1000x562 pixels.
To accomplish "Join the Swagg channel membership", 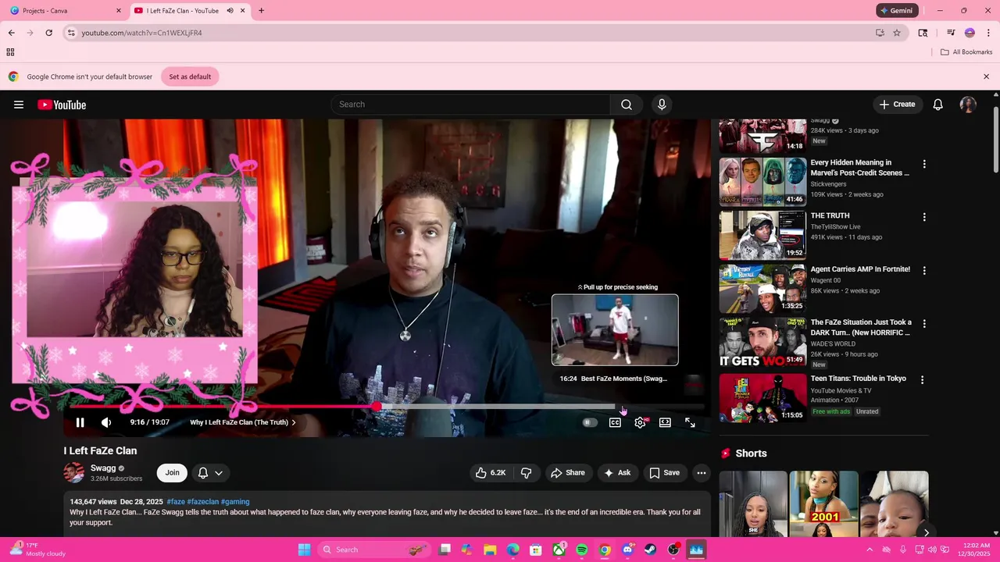I will pos(172,473).
